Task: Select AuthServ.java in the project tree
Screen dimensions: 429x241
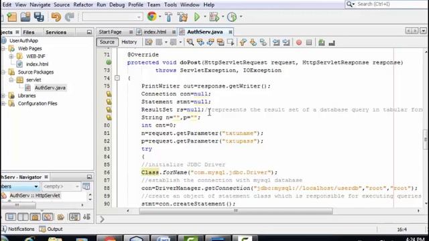Action: click(x=50, y=88)
